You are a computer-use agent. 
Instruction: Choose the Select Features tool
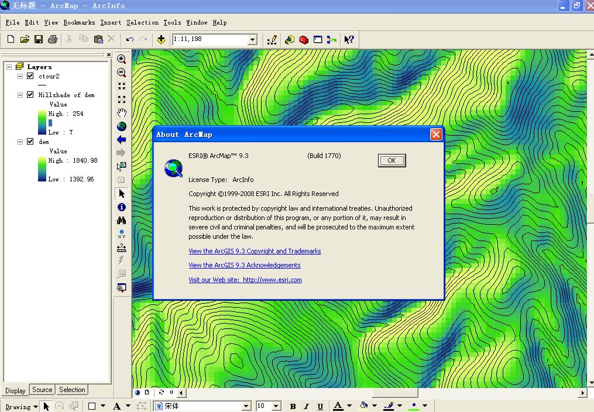[122, 166]
